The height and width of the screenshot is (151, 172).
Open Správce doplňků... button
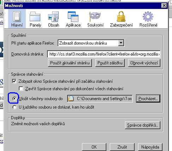[x=143, y=125]
